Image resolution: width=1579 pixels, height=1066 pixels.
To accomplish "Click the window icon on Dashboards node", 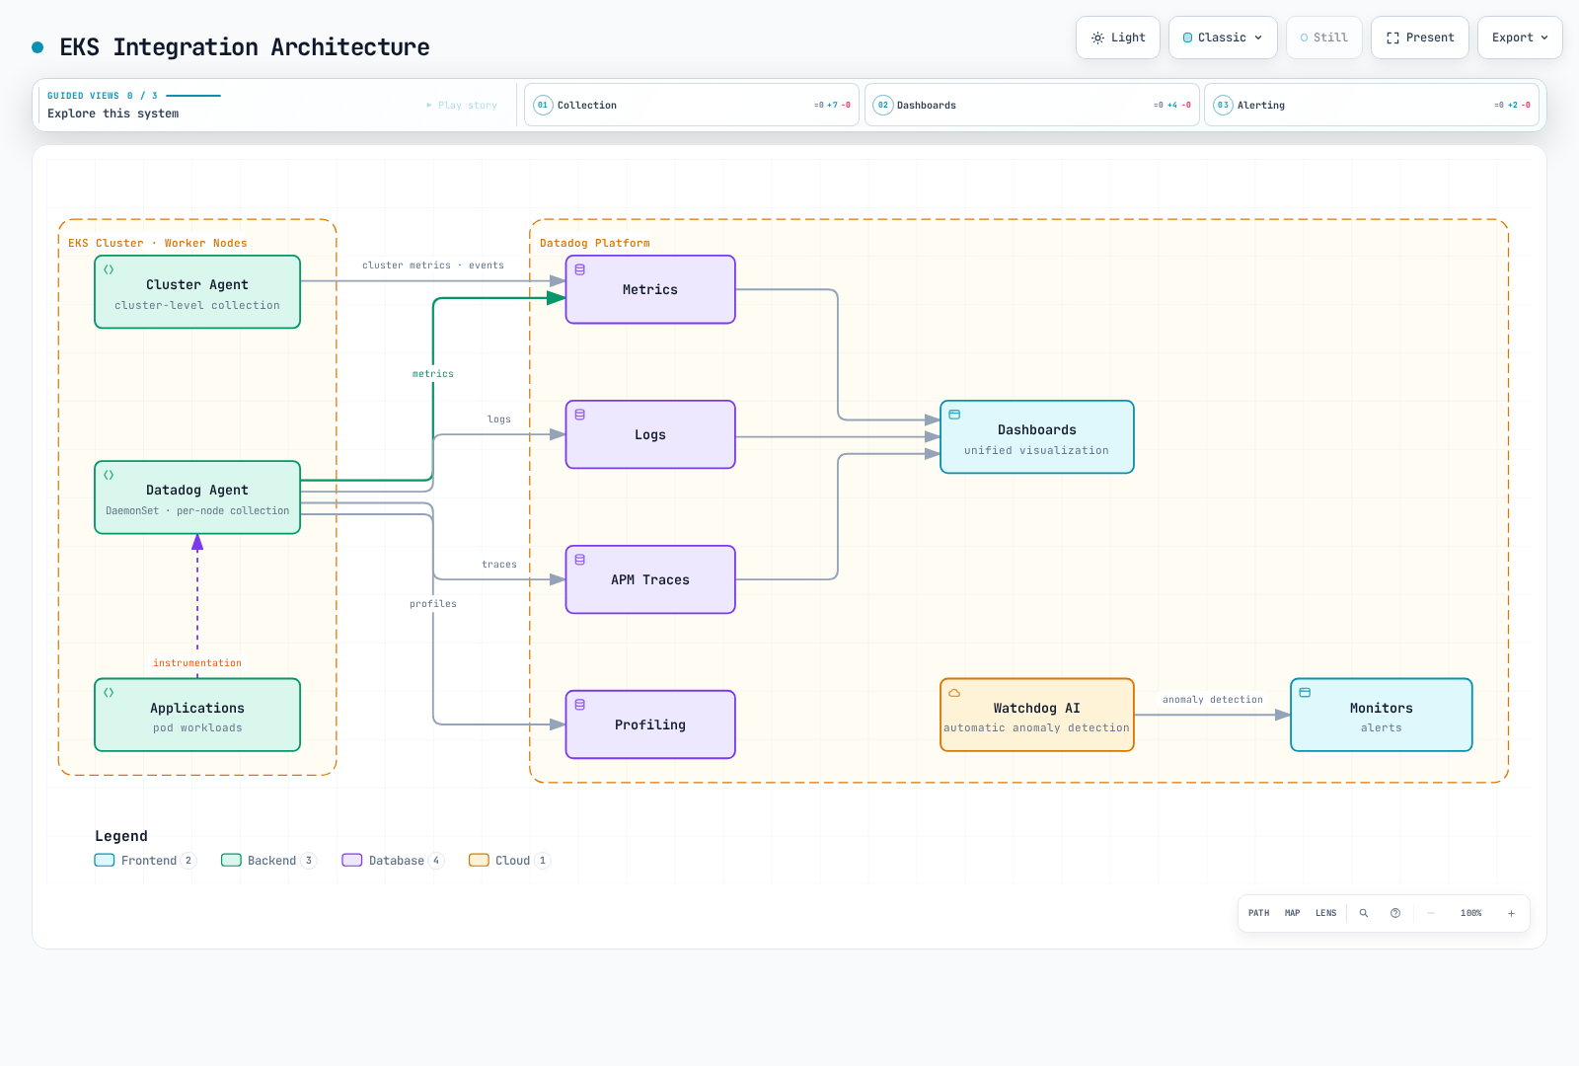I will point(954,415).
